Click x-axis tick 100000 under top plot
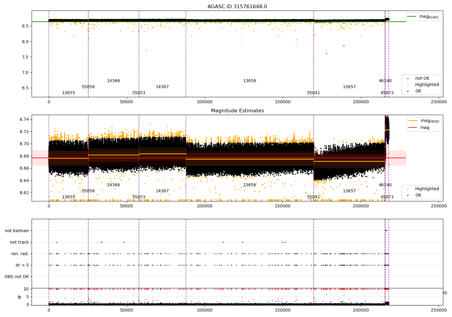The height and width of the screenshot is (317, 452). tap(205, 102)
